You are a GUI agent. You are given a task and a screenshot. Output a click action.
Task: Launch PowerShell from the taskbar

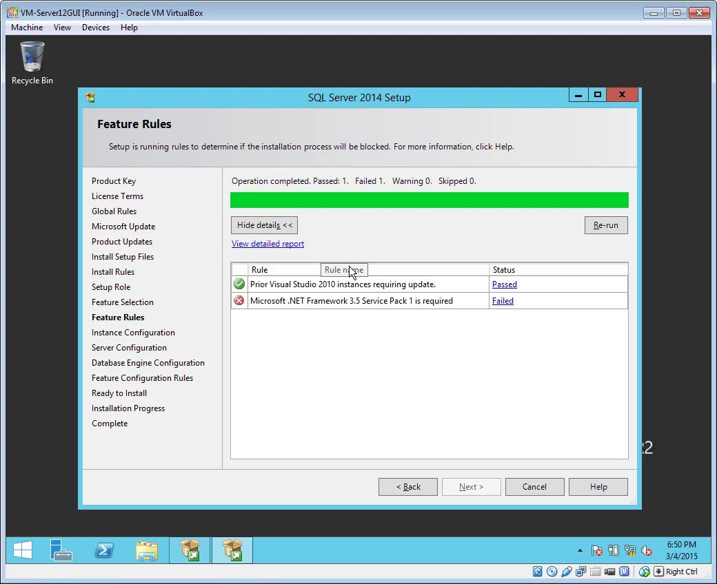pyautogui.click(x=104, y=550)
